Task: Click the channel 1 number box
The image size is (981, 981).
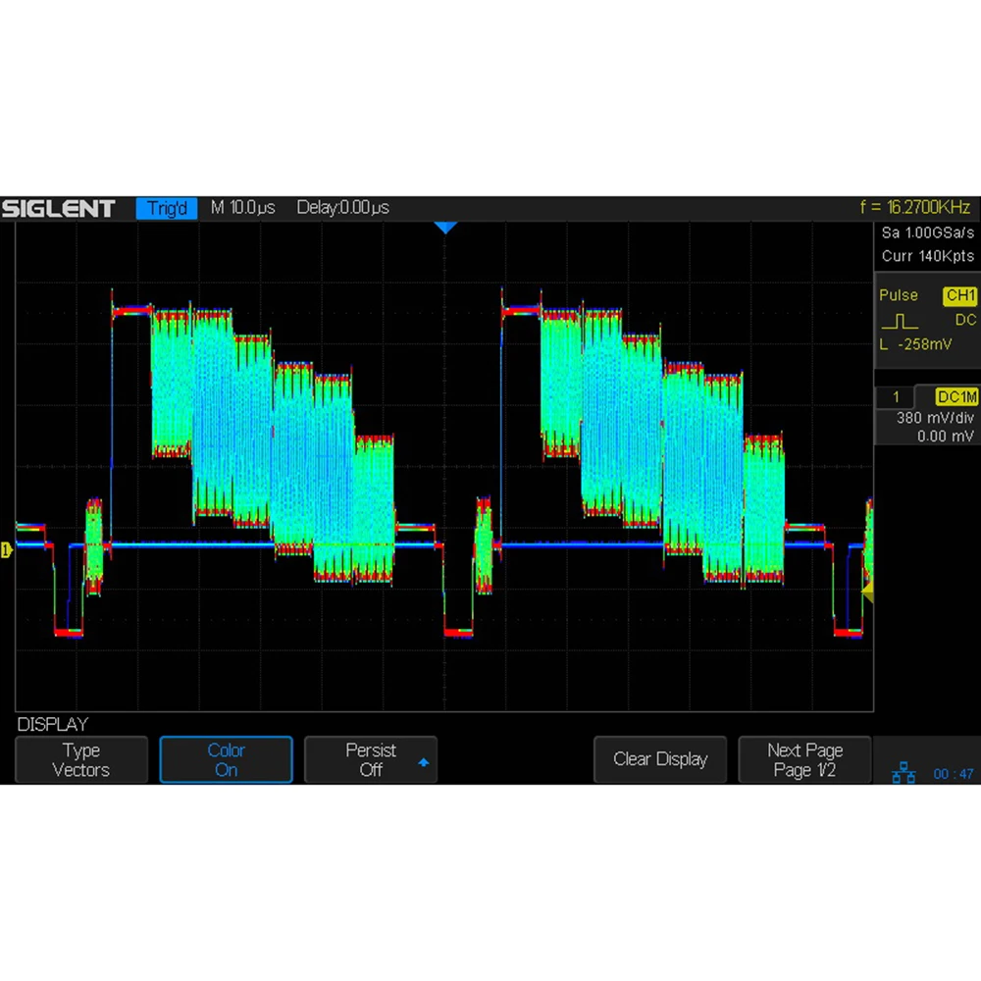Action: tap(896, 396)
